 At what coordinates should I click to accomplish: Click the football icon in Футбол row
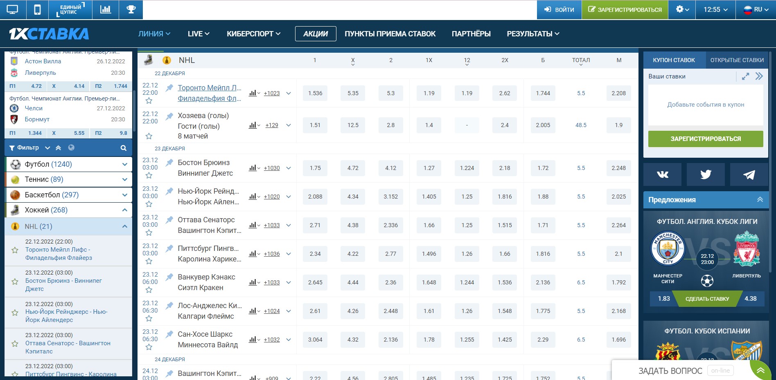(x=16, y=164)
